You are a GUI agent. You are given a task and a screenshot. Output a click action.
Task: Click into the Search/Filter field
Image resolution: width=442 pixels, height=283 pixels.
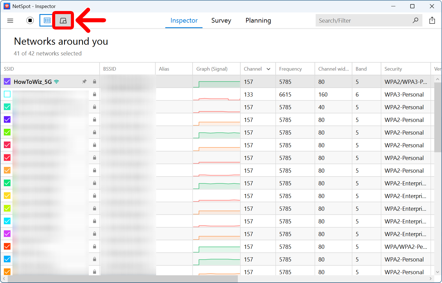click(x=363, y=20)
